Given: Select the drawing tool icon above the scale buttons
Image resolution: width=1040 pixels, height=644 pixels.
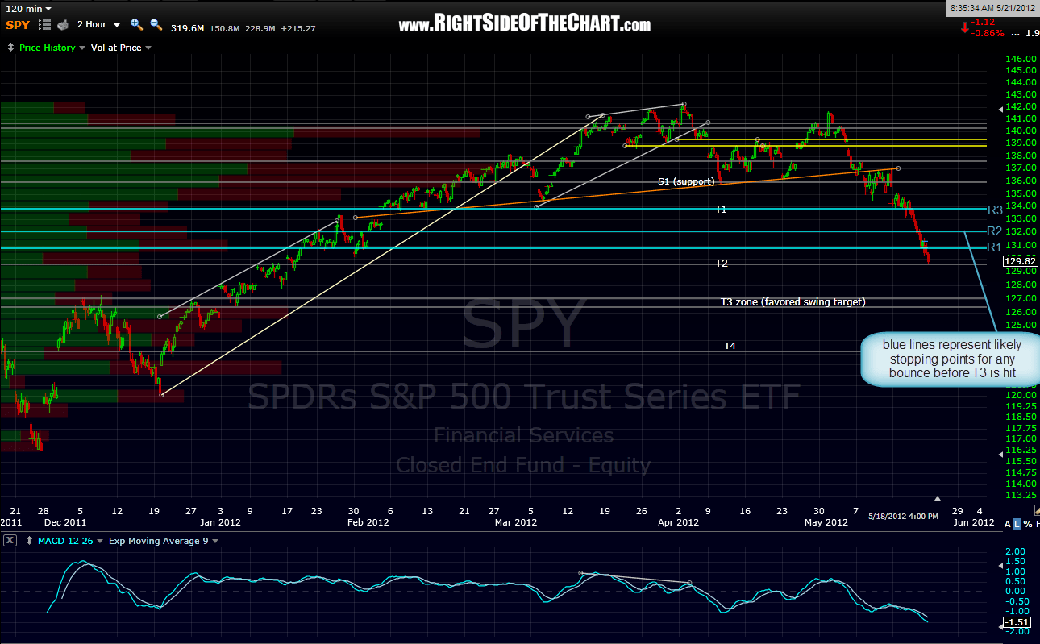Looking at the screenshot, I should pyautogui.click(x=1037, y=511).
